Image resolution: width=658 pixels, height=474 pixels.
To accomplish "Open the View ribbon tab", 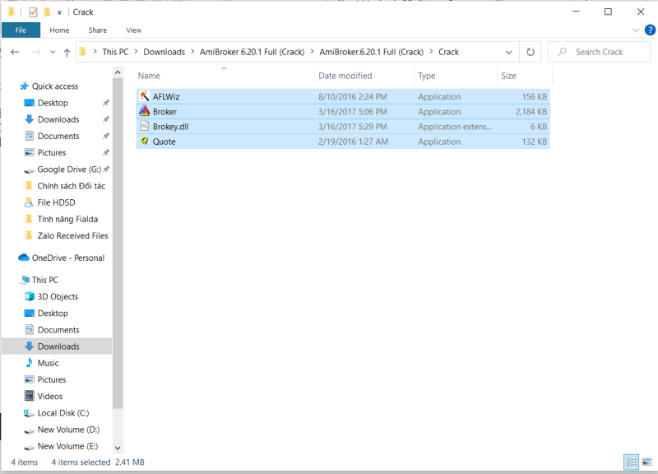I will point(133,30).
